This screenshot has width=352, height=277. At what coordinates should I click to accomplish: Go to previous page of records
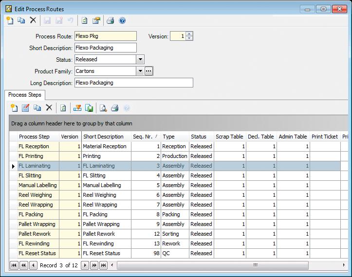(x=23, y=265)
